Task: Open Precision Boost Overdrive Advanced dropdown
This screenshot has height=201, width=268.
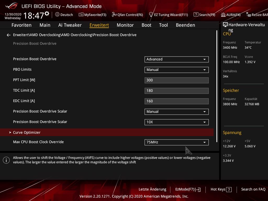Action: click(x=177, y=59)
